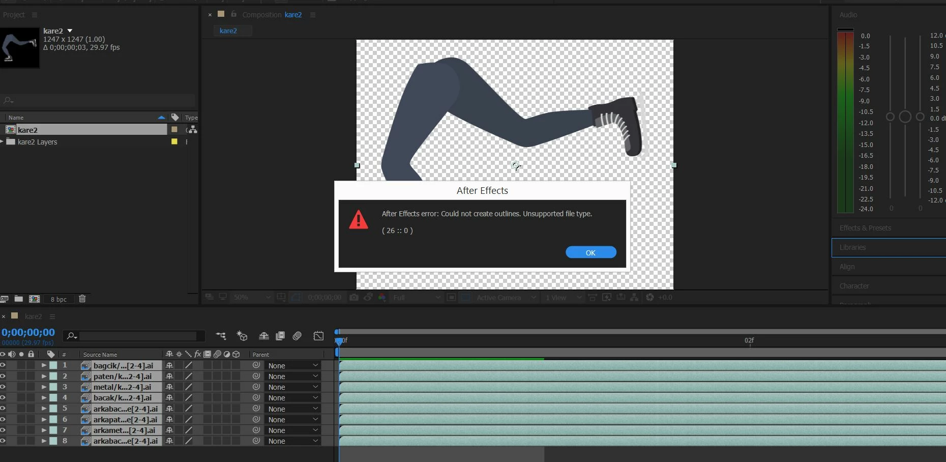Click the parent pick whip for layer 1
946x462 pixels.
click(x=256, y=365)
